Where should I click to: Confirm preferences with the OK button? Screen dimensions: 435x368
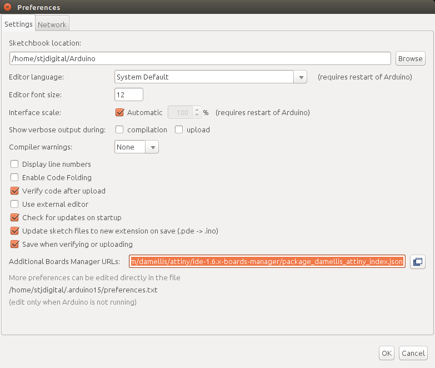coord(387,354)
